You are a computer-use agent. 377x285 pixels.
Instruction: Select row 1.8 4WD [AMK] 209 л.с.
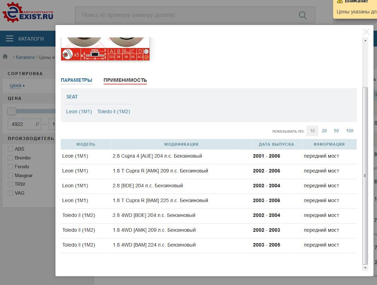209,230
